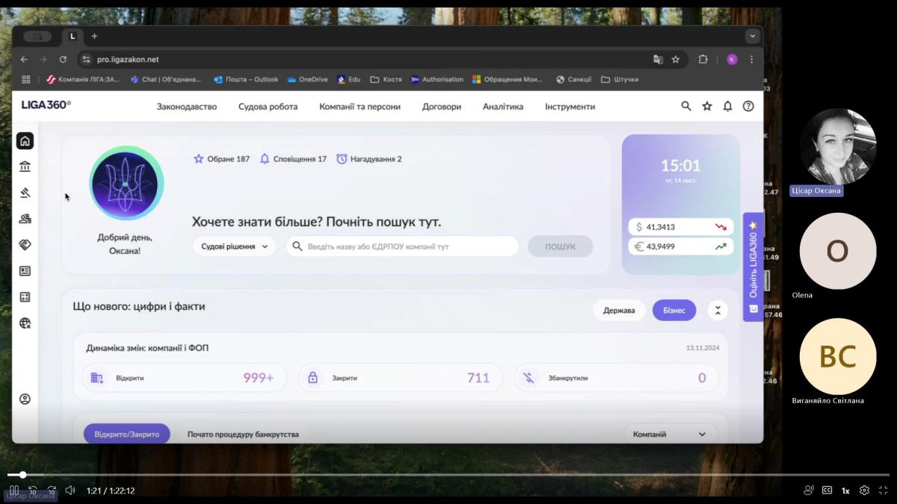Collapse the Що нового section chevrons
The image size is (897, 504).
click(718, 310)
